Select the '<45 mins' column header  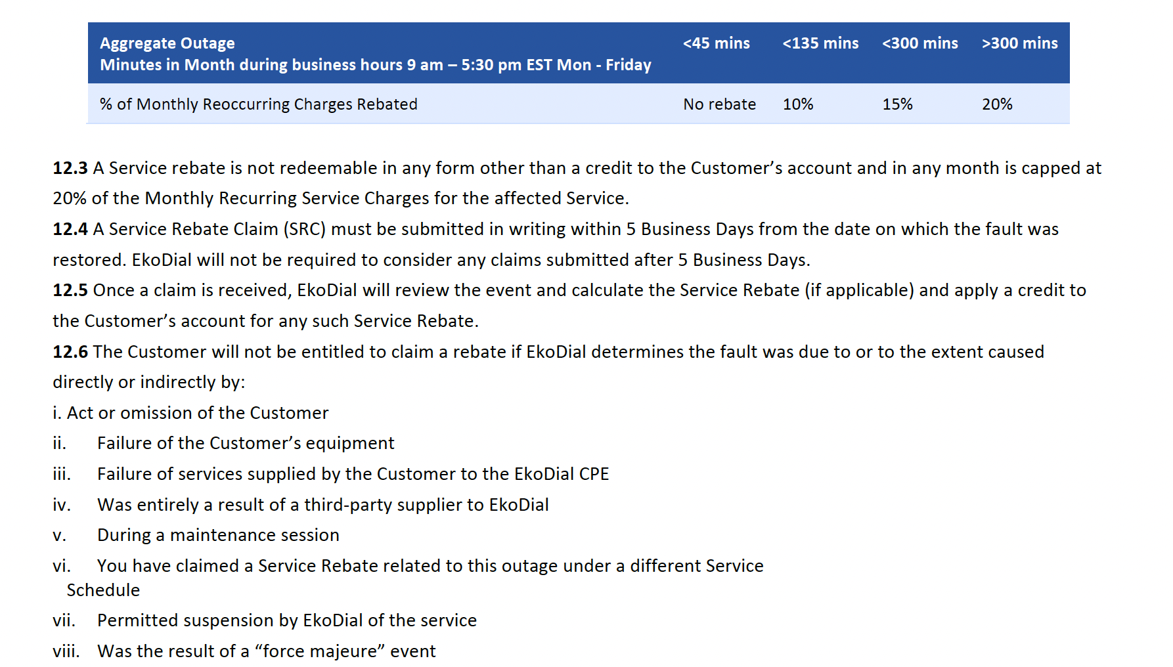click(x=716, y=43)
